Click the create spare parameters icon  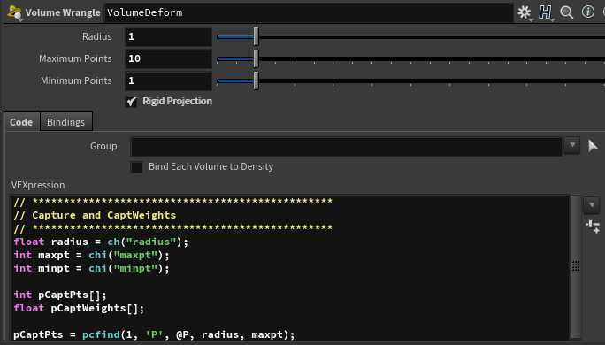coord(593,226)
